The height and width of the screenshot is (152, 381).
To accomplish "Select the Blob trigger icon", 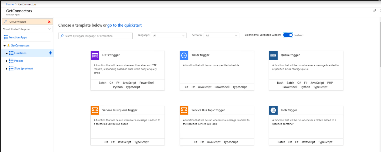I will pos(273,110).
